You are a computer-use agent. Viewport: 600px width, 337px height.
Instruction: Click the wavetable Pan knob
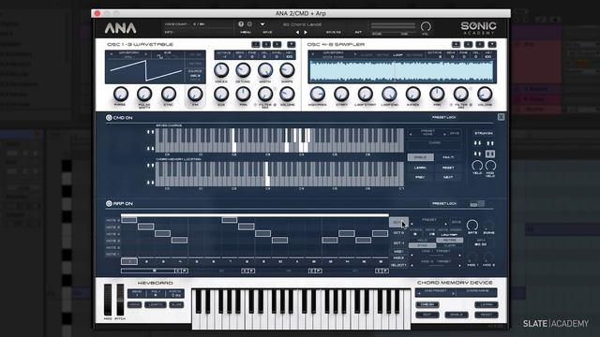tap(243, 94)
